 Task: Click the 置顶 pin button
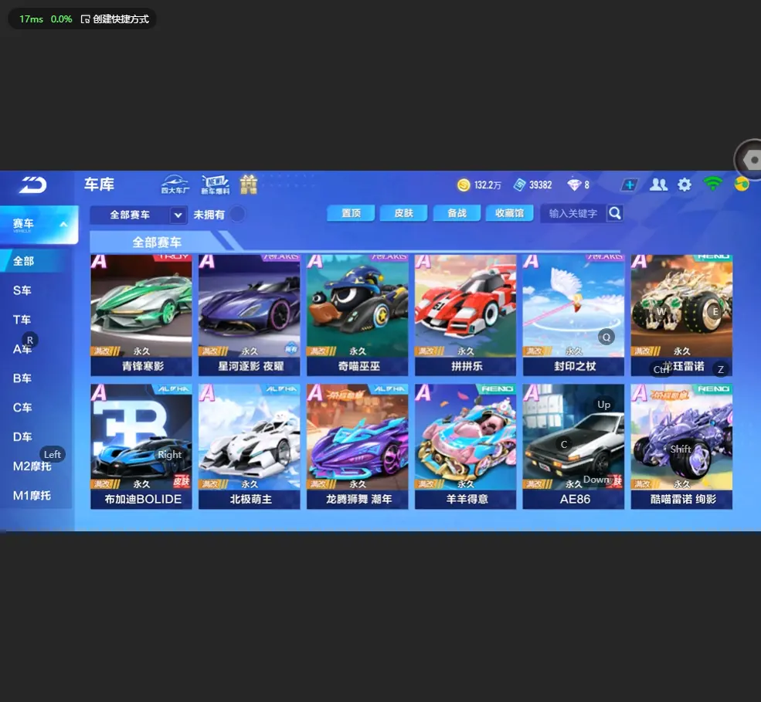(351, 213)
